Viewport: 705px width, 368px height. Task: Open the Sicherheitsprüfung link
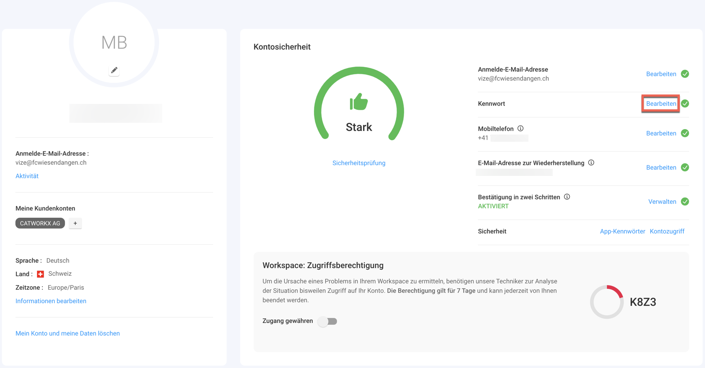point(359,163)
